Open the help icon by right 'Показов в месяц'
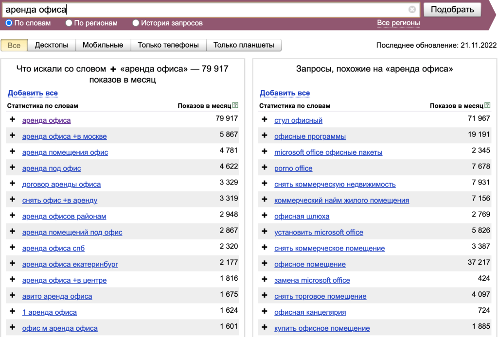This screenshot has height=337, width=498. point(487,105)
